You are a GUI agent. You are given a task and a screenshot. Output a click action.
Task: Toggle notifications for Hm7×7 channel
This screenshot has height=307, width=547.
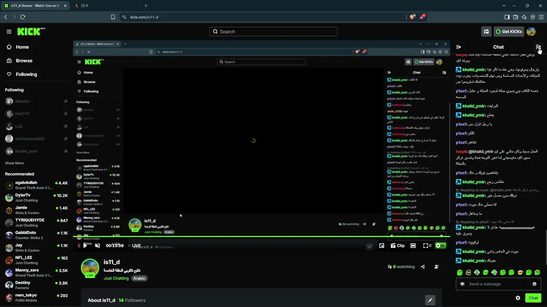[65, 114]
